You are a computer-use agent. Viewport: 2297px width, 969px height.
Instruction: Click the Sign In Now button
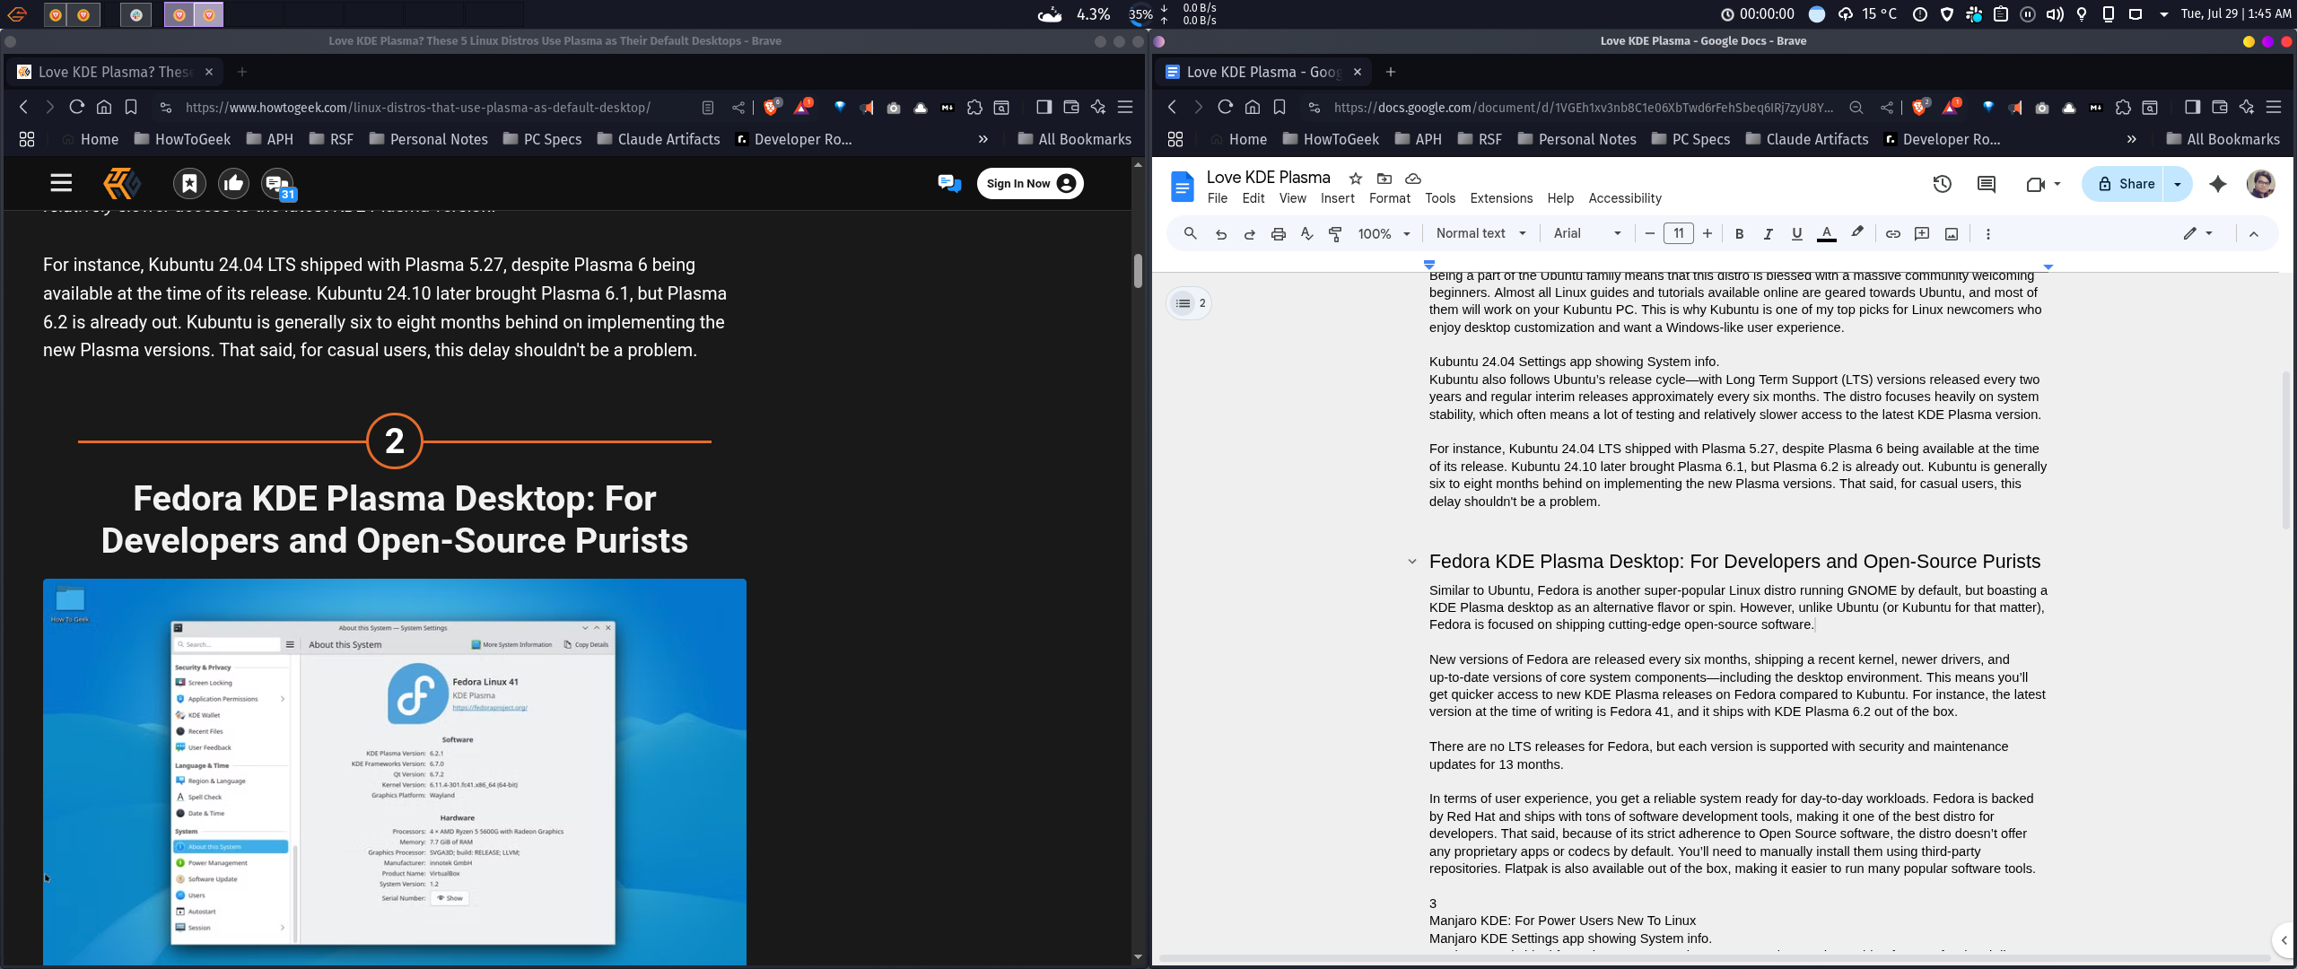coord(1028,182)
